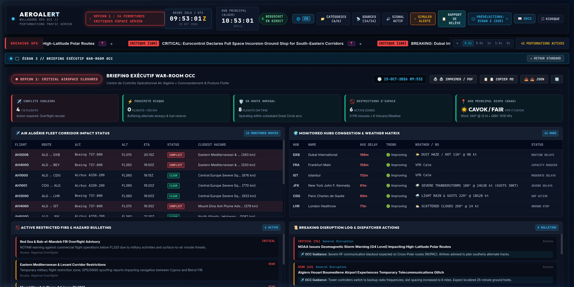Click the speaker icon in Signal Actif
Viewport: 574px width, 287px height.
click(388, 19)
